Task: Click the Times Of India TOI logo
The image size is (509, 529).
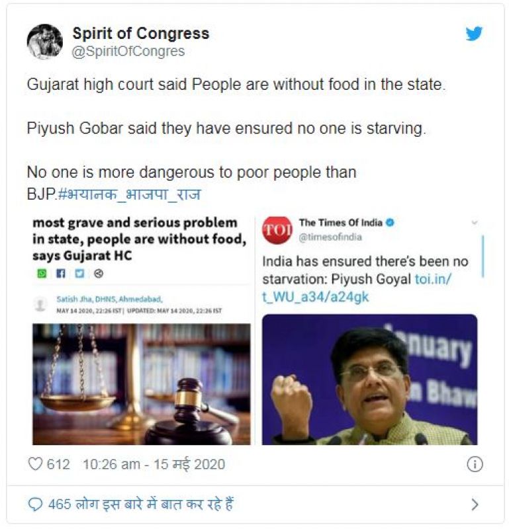Action: (277, 229)
